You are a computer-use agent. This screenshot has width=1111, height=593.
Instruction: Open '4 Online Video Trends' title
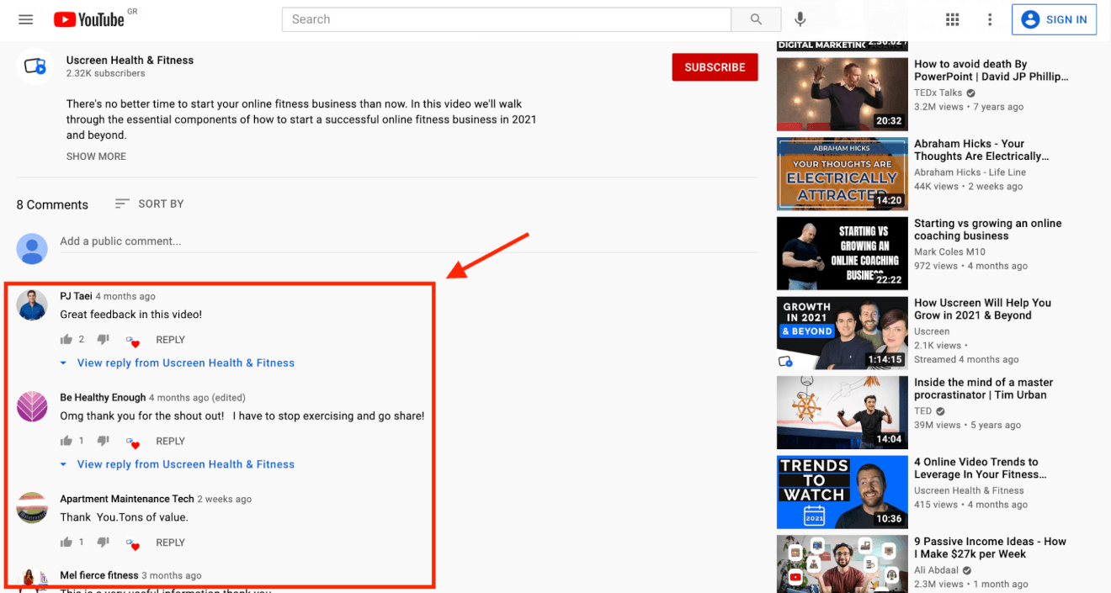coord(981,468)
